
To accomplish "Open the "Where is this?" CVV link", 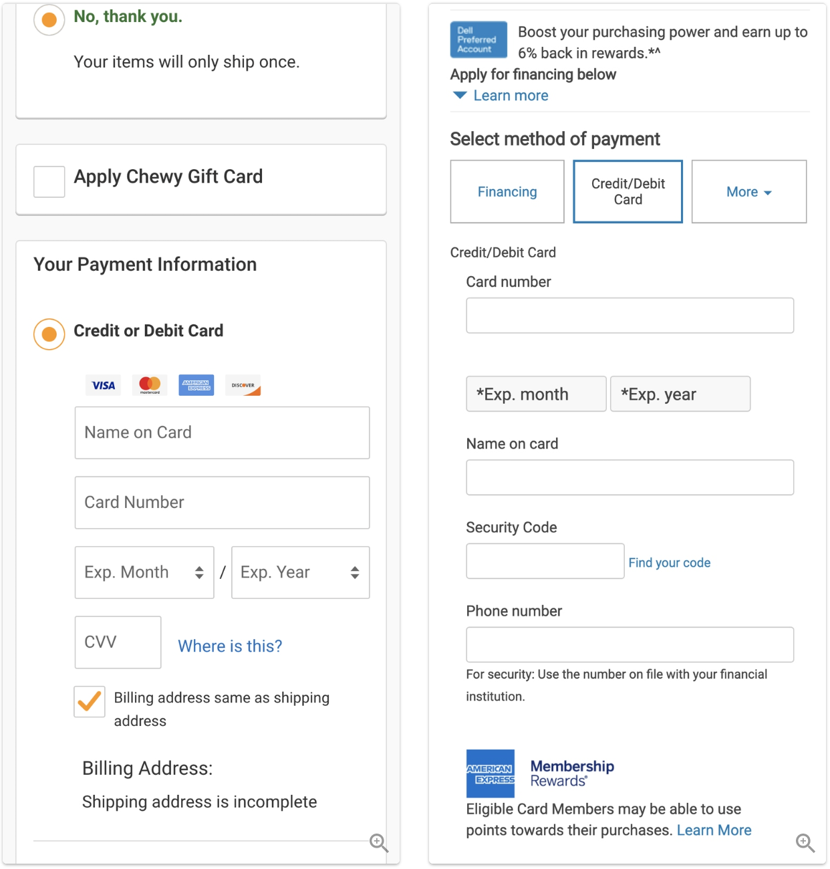I will pyautogui.click(x=230, y=646).
